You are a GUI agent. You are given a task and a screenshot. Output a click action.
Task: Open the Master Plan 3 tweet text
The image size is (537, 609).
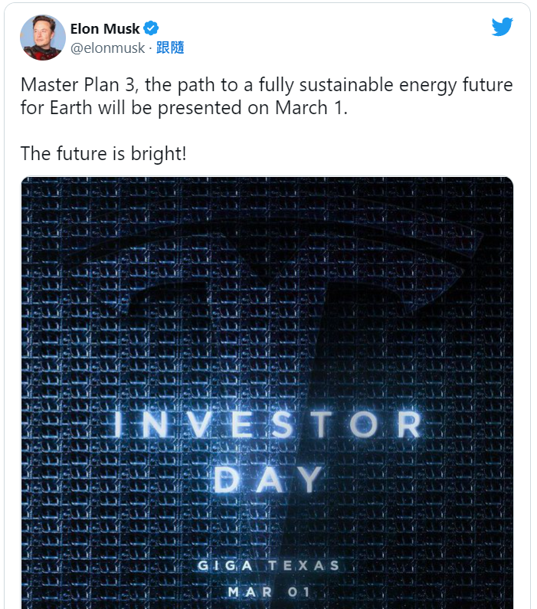coord(267,96)
